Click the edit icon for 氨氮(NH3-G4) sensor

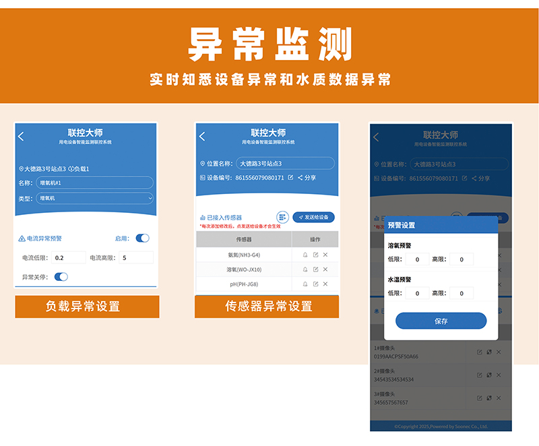pos(315,255)
